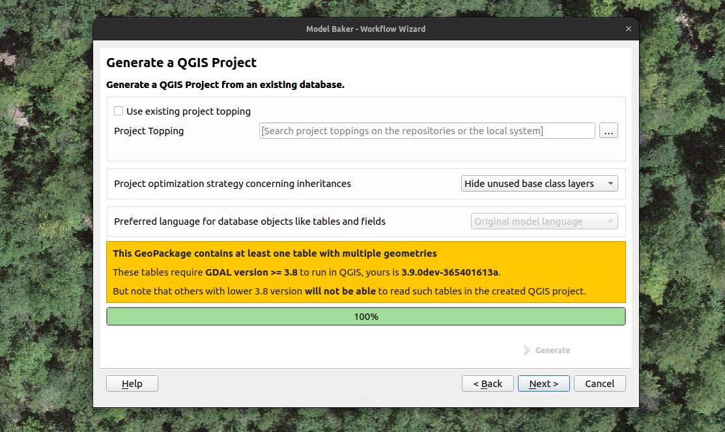Proceed with the Next button
This screenshot has height=432, width=725.
tap(543, 384)
